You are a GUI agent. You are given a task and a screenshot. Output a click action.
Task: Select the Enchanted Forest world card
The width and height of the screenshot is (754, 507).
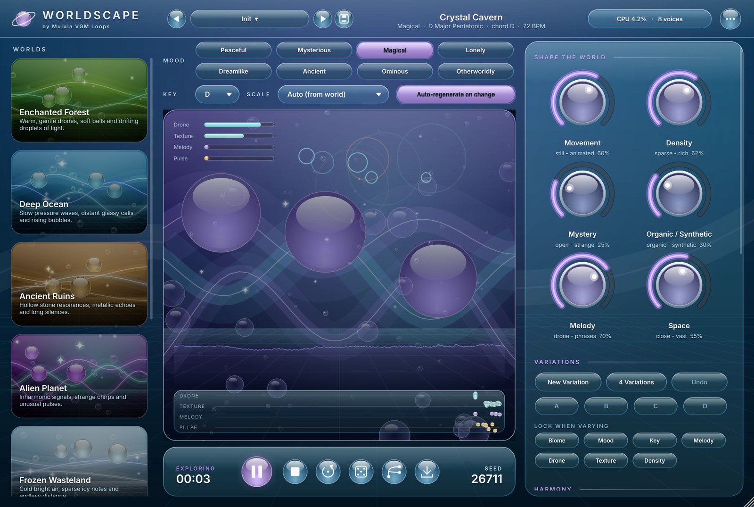[x=79, y=100]
